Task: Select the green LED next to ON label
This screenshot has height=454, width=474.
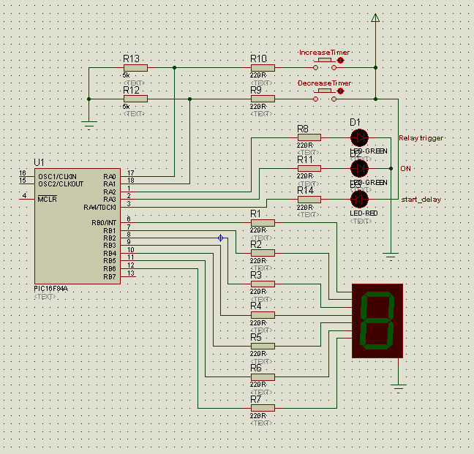Action: click(359, 169)
